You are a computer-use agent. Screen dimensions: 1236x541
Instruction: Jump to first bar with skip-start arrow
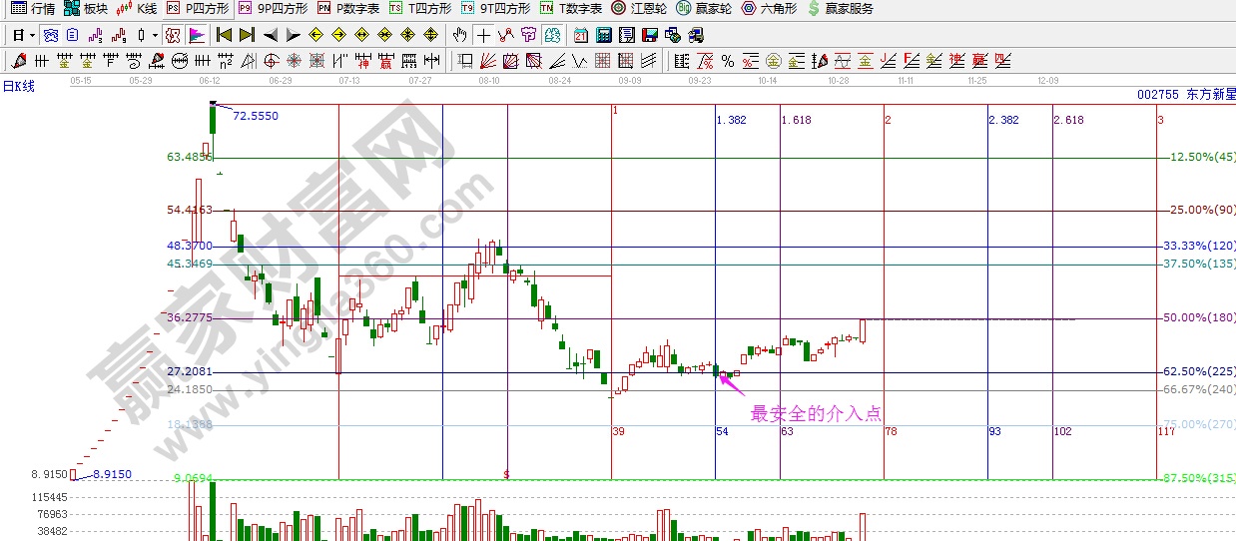(x=224, y=35)
